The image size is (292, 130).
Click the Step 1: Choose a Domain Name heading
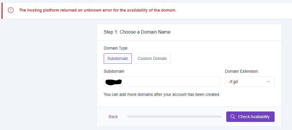(137, 32)
